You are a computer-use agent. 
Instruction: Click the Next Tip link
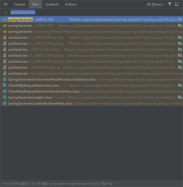pos(107,183)
